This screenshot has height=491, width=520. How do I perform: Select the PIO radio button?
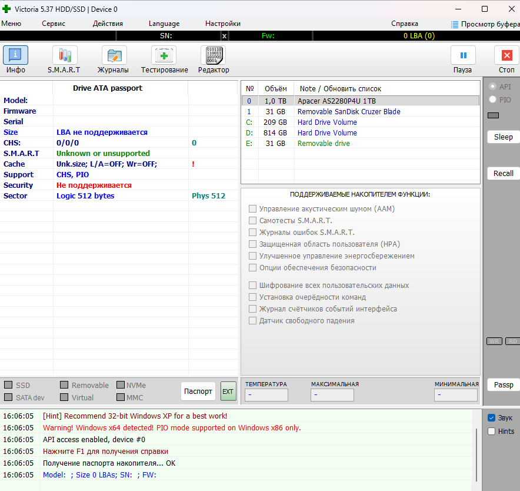[x=493, y=100]
